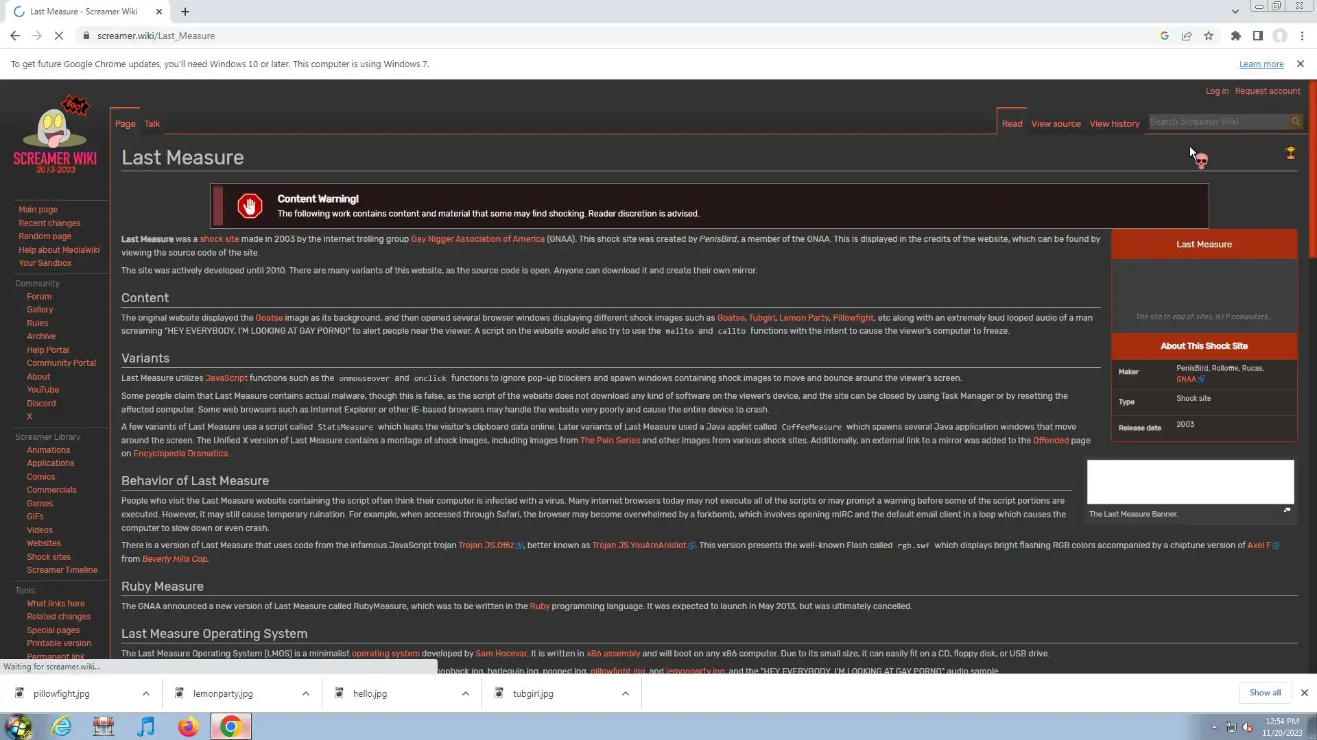Toggle the Chrome side panel icon
Image resolution: width=1317 pixels, height=740 pixels.
pyautogui.click(x=1257, y=36)
